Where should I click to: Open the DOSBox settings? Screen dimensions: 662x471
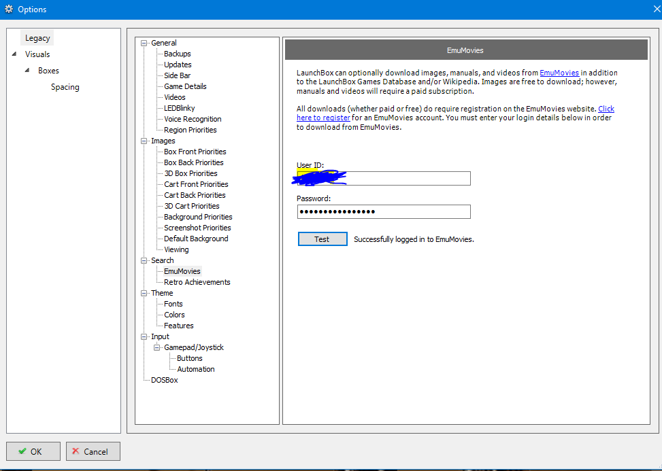pos(164,381)
